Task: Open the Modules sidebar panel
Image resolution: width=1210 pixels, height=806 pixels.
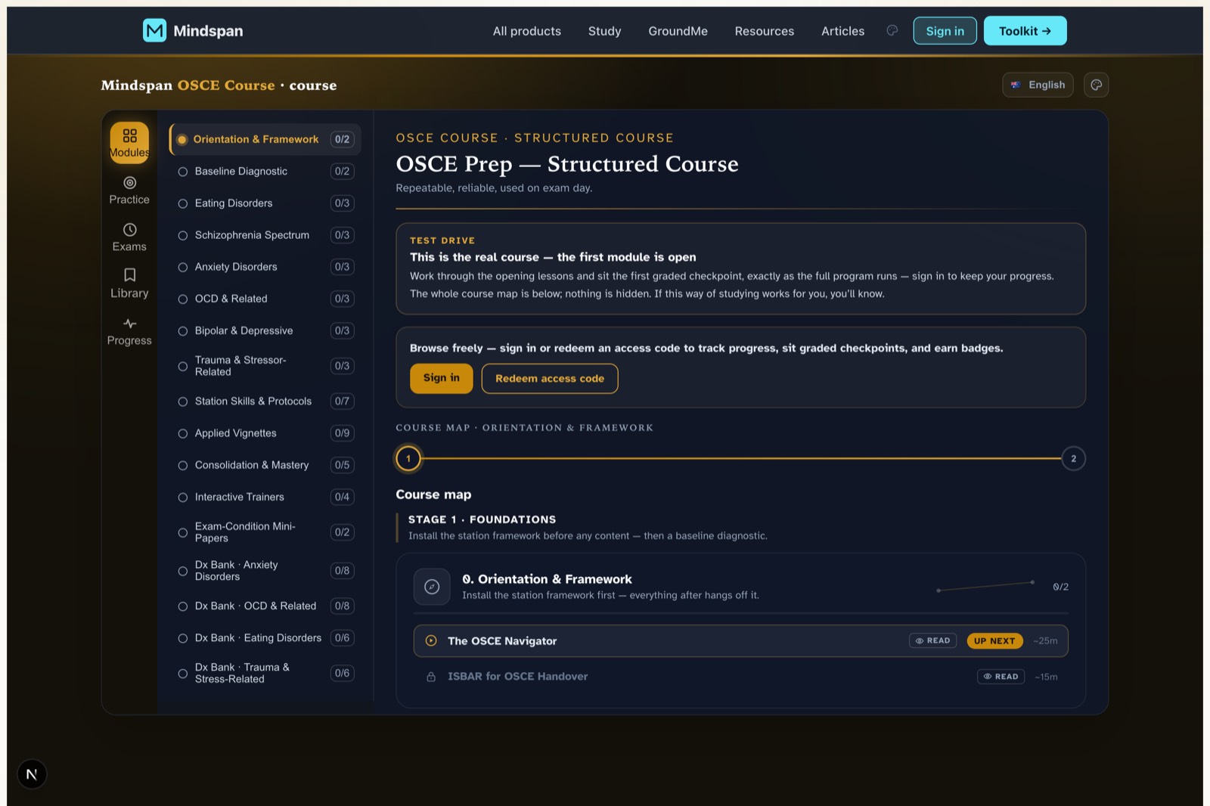Action: (x=129, y=142)
